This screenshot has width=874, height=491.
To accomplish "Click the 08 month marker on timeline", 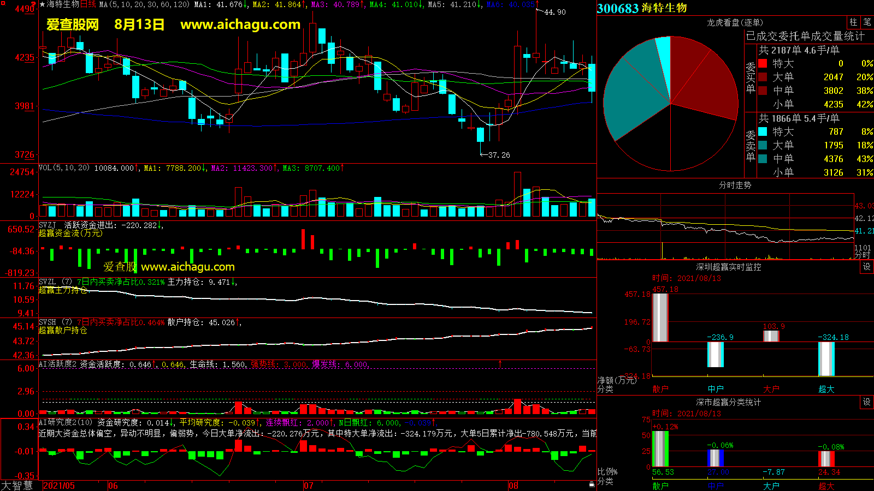I will (x=513, y=486).
